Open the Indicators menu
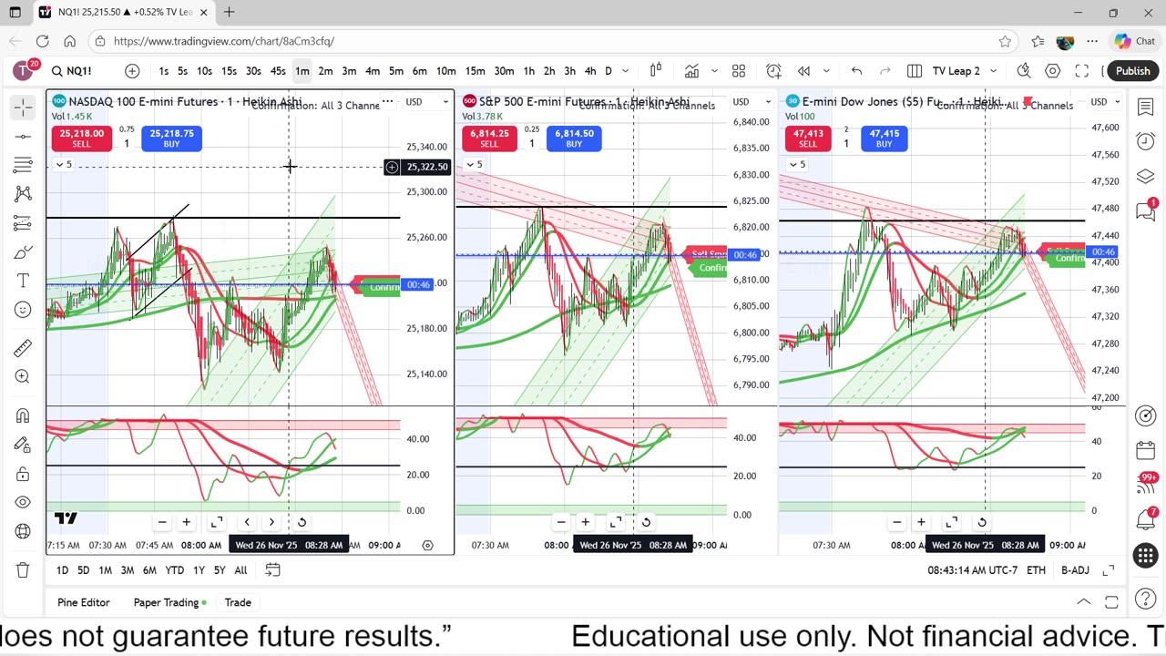Viewport: 1166px width, 656px height. pos(692,71)
